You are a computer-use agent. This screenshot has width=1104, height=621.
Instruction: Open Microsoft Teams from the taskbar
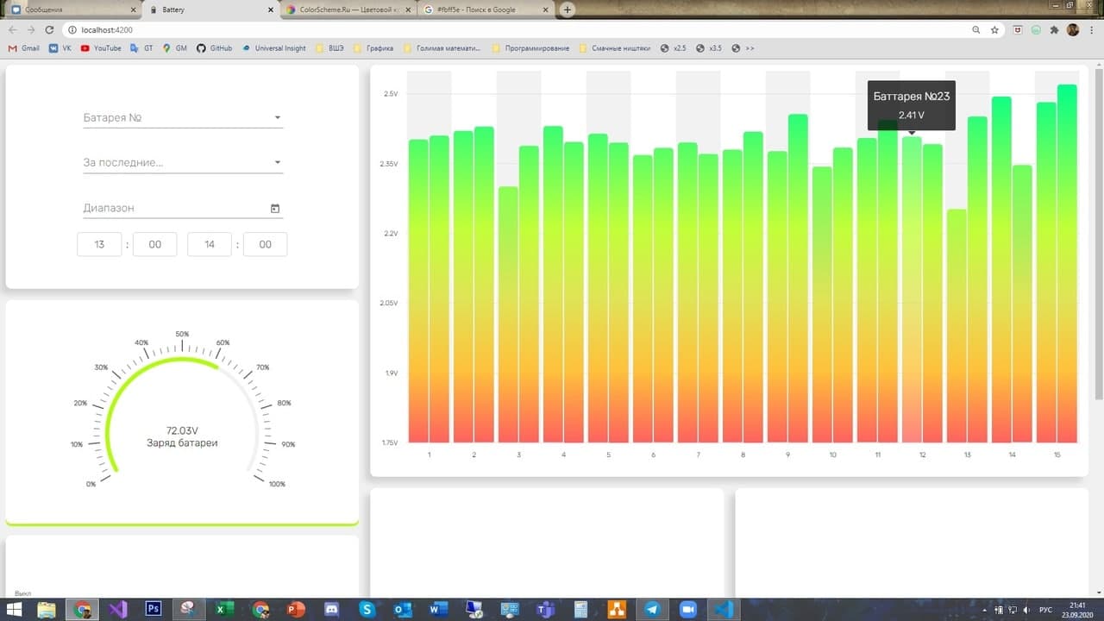(x=545, y=609)
